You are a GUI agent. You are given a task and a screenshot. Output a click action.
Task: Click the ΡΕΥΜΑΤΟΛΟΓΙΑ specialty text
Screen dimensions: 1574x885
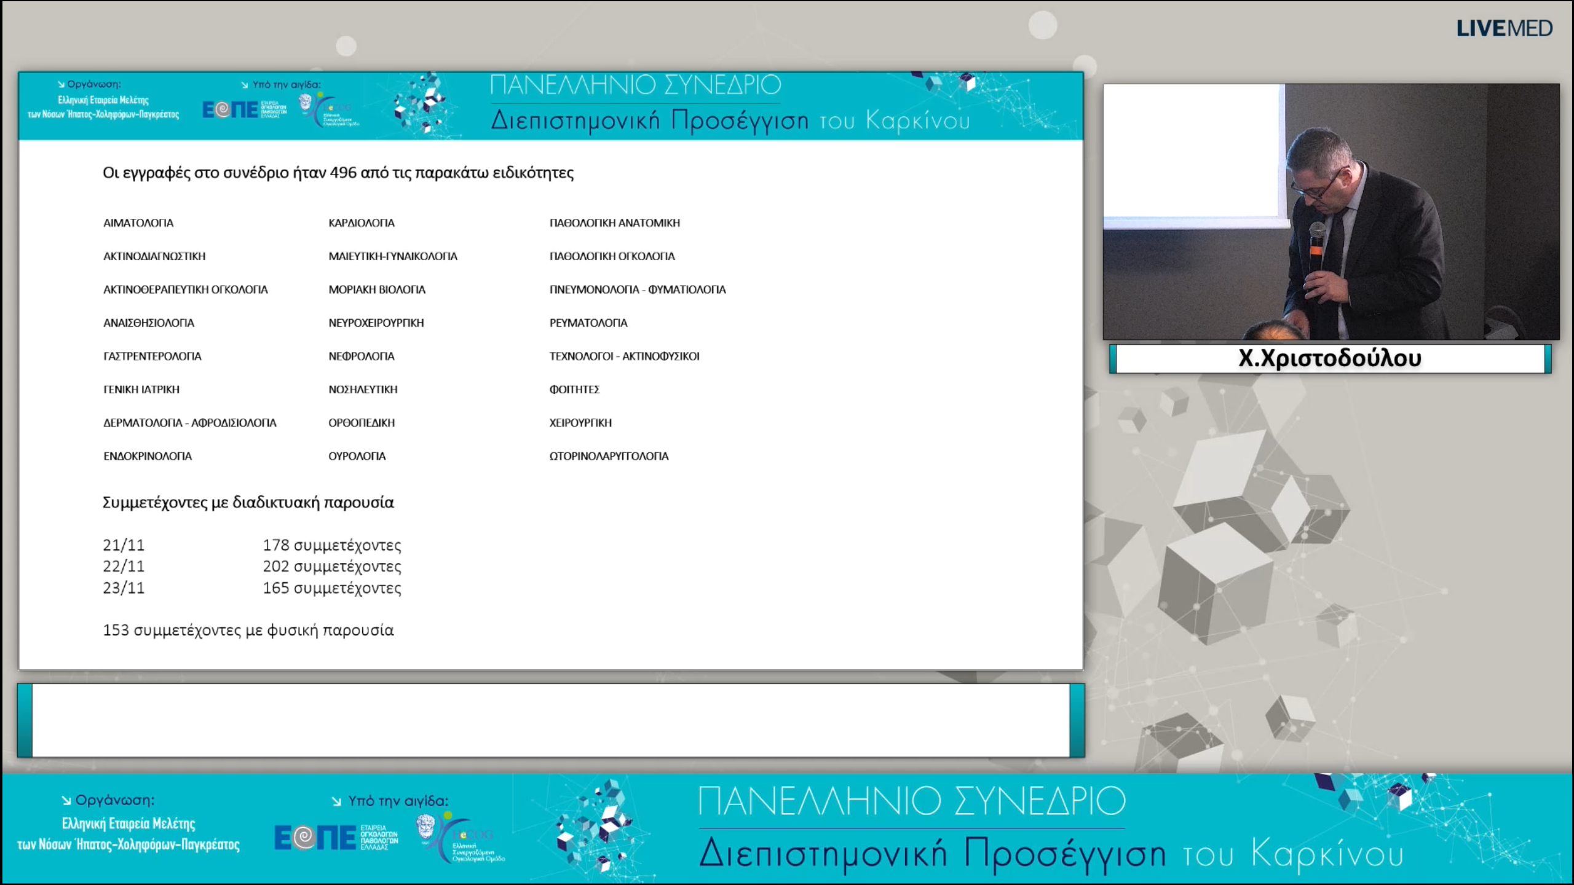click(588, 323)
